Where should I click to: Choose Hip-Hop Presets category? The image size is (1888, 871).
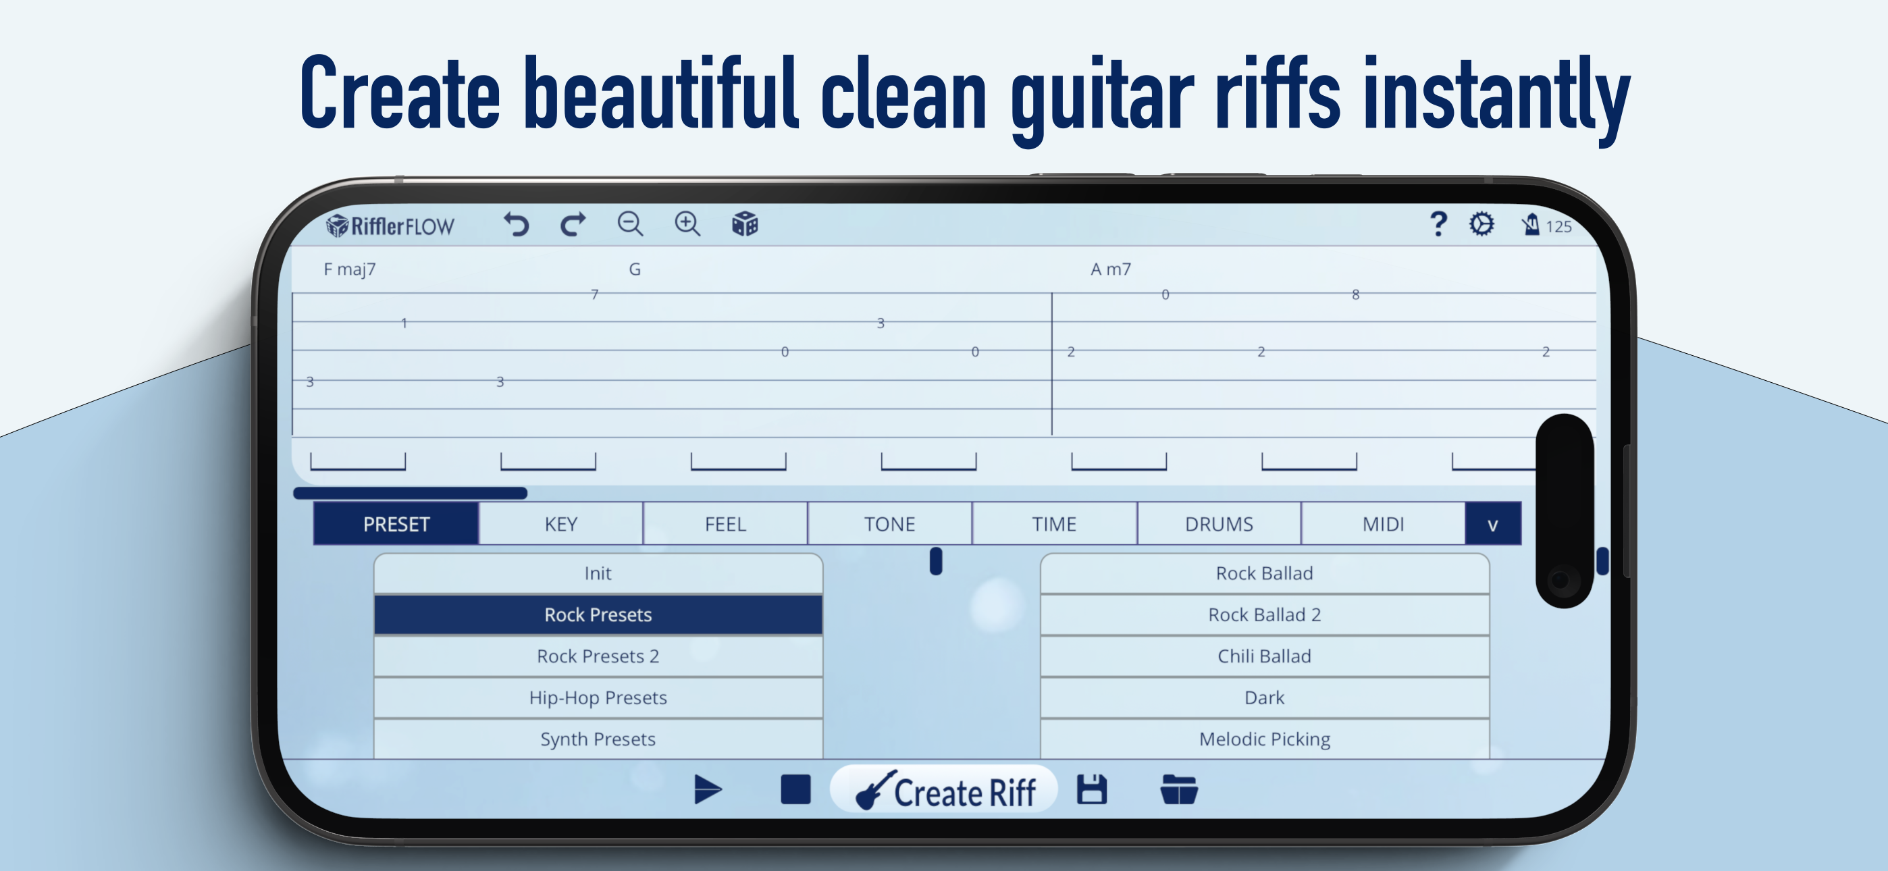click(x=598, y=697)
